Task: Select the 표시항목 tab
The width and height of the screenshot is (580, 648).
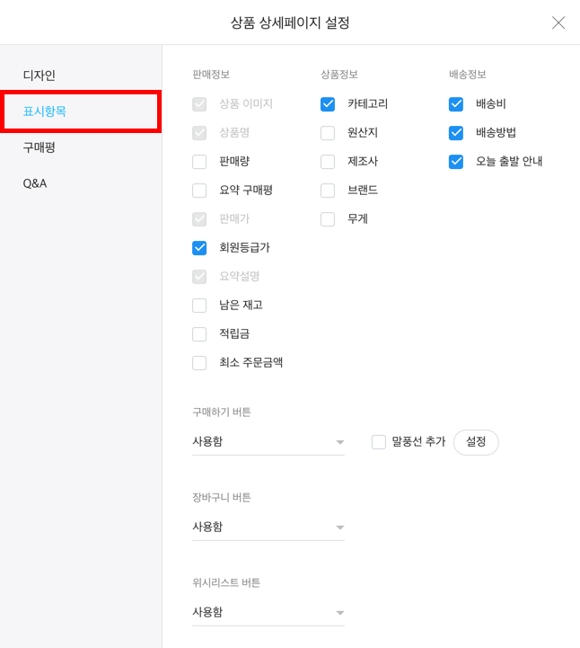Action: [x=45, y=111]
